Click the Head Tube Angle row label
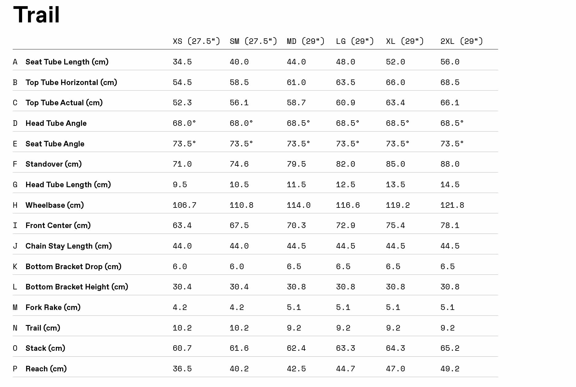 (x=56, y=123)
